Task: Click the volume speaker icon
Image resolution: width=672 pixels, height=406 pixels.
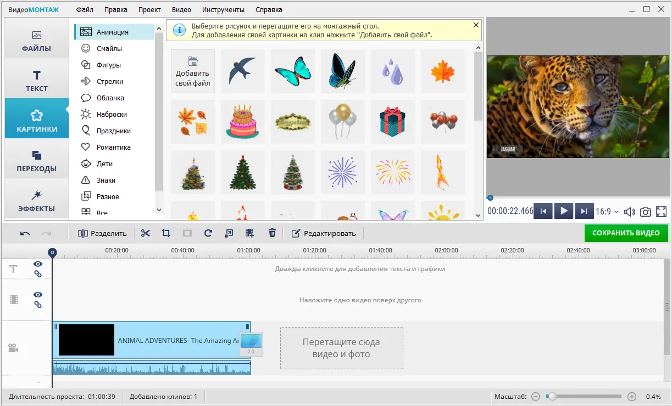Action: 630,211
